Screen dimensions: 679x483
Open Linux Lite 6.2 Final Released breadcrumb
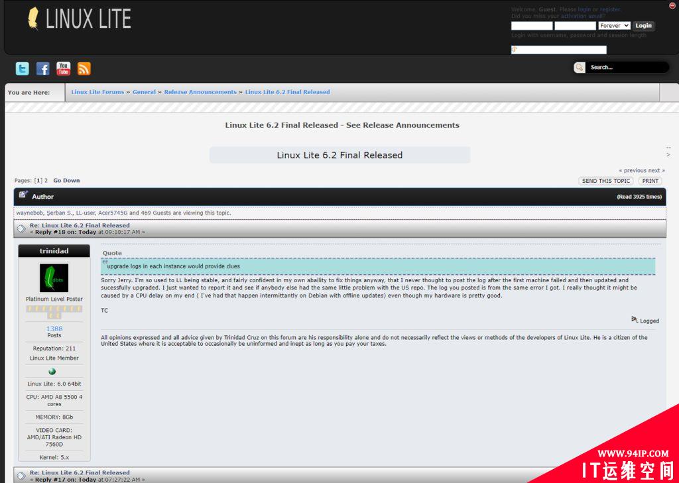pyautogui.click(x=288, y=91)
